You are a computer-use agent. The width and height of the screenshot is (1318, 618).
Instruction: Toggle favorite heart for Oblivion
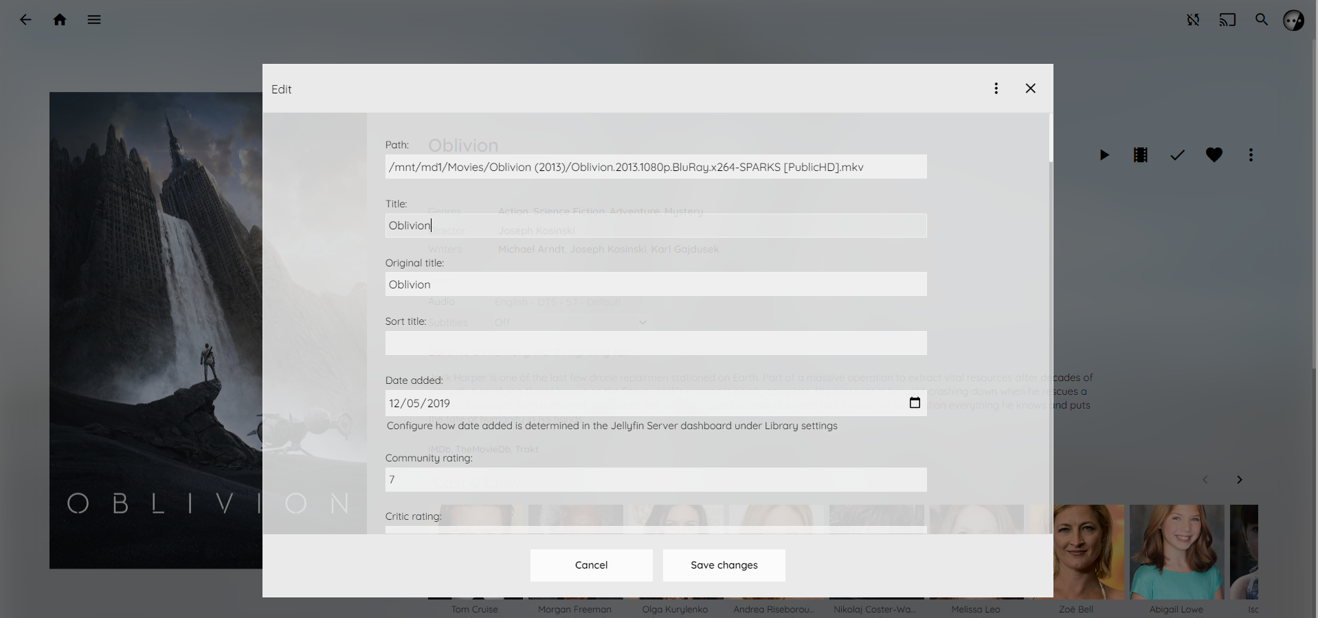tap(1214, 155)
